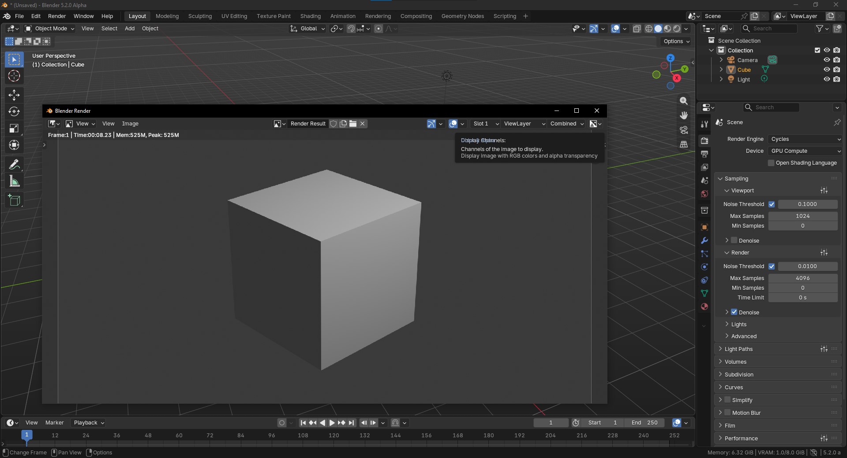Open the Render Engine dropdown
This screenshot has width=847, height=458.
[x=805, y=139]
